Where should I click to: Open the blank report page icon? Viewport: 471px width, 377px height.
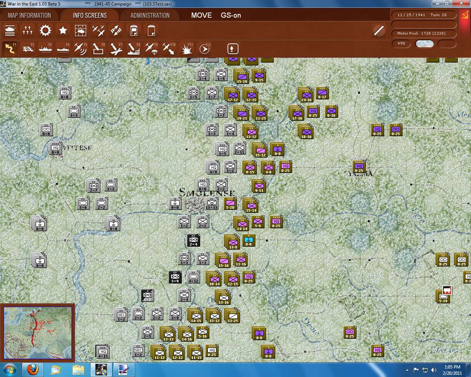pyautogui.click(x=151, y=31)
